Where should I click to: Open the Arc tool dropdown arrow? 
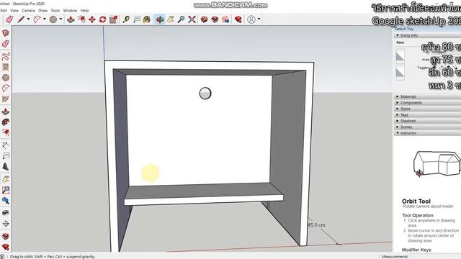coord(45,19)
